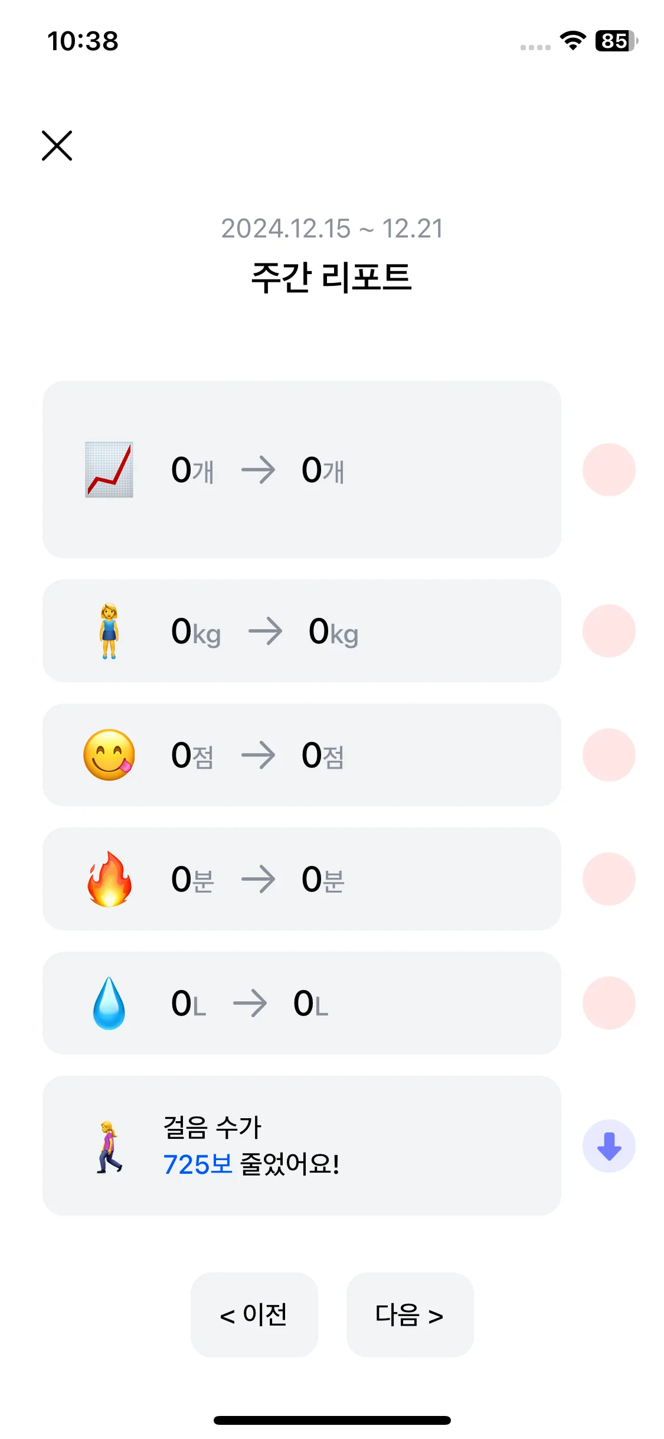Tap pink circle beside the water L row
The width and height of the screenshot is (664, 1439).
point(609,1003)
